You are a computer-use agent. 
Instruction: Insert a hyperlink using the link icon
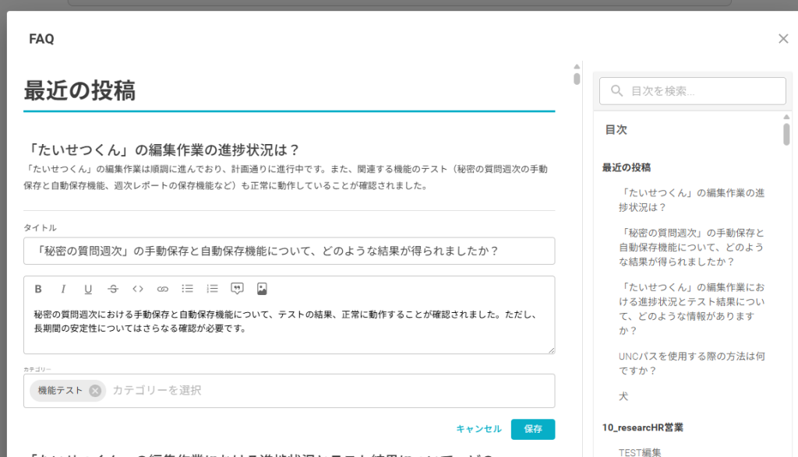pyautogui.click(x=163, y=289)
